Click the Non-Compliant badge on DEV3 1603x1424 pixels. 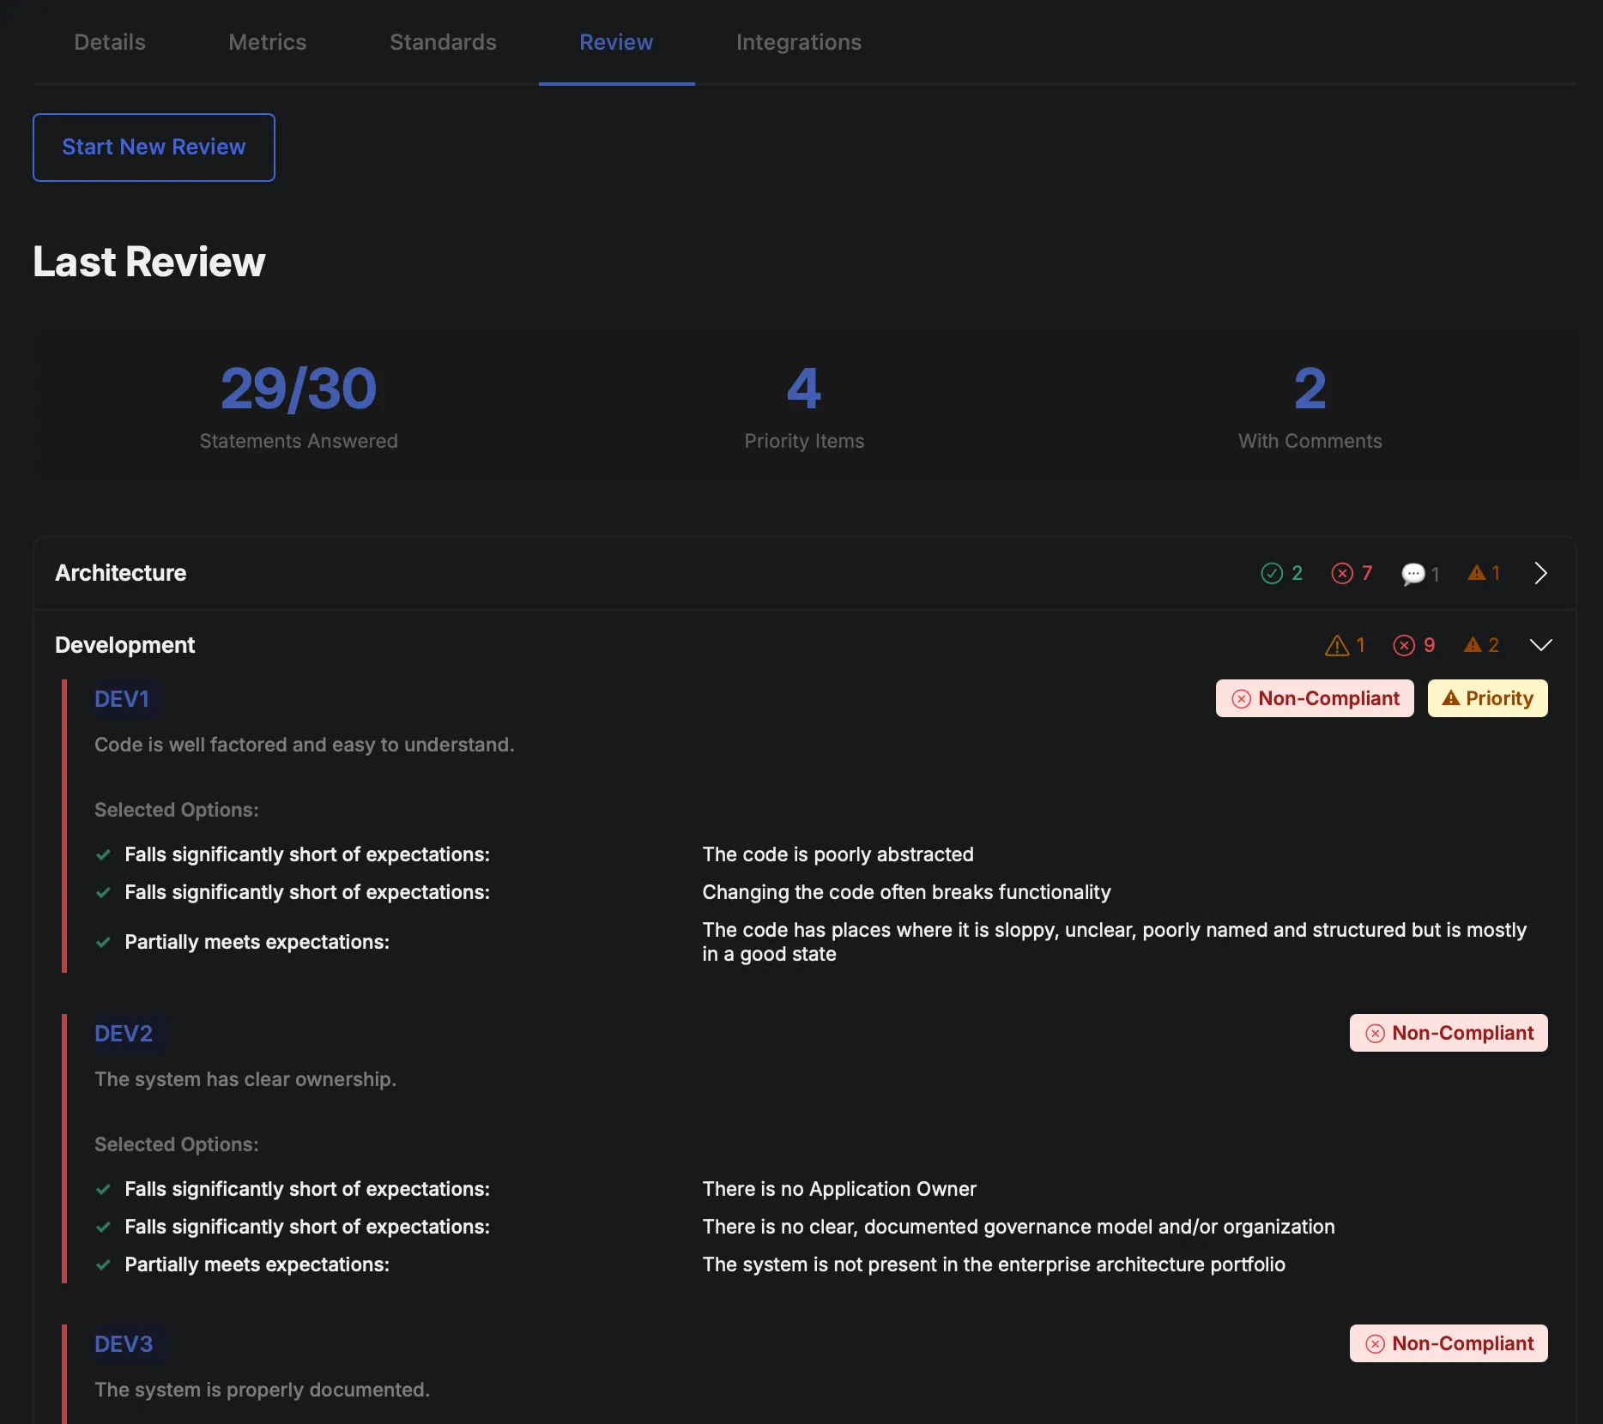1448,1343
